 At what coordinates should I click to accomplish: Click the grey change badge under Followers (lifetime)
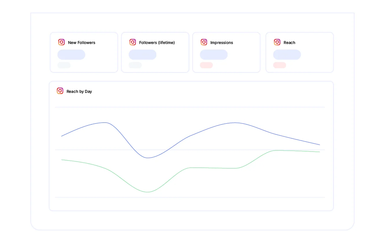[x=135, y=65]
